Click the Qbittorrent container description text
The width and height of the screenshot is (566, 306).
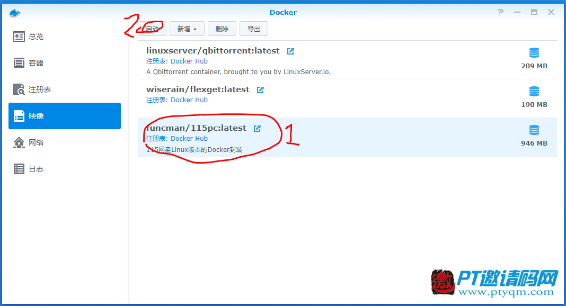238,71
